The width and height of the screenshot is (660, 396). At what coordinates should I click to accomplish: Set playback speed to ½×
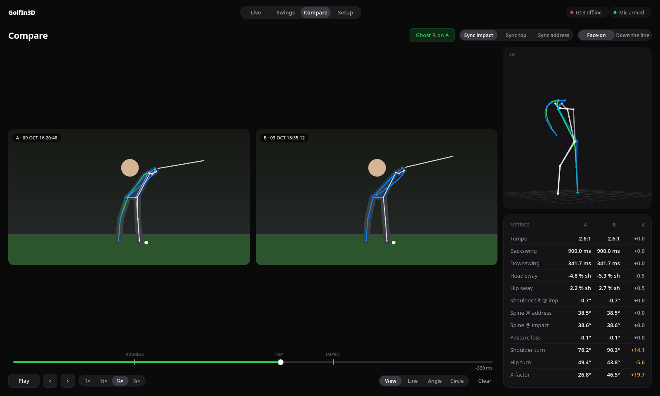[x=104, y=381]
